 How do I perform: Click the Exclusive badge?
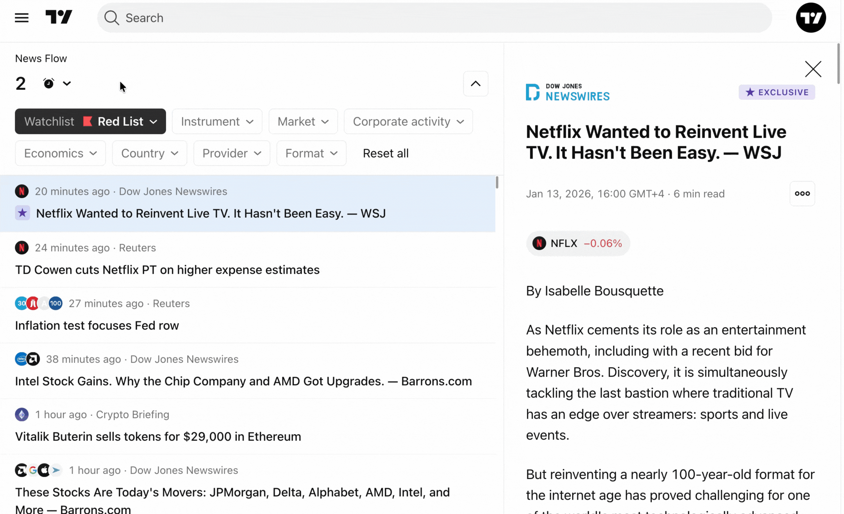coord(777,92)
